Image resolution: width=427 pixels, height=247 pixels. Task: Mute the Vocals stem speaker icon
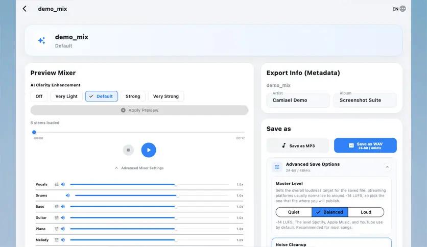click(63, 184)
